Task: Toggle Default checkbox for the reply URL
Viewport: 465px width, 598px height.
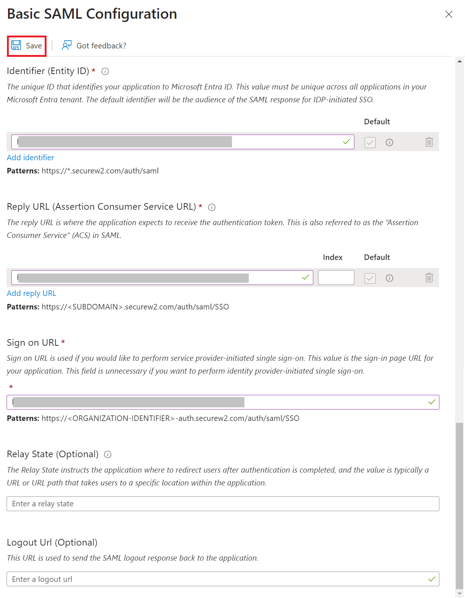Action: coord(370,278)
